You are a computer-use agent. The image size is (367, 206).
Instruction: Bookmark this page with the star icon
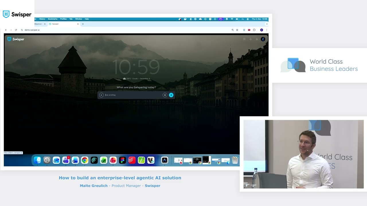click(237, 30)
